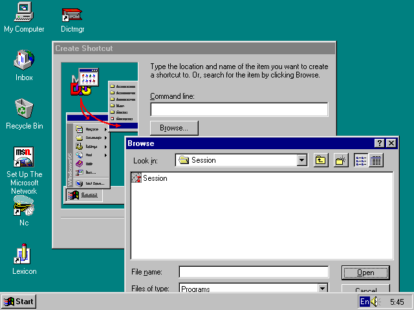Go up one folder level in Browse
This screenshot has height=310, width=414.
click(321, 160)
